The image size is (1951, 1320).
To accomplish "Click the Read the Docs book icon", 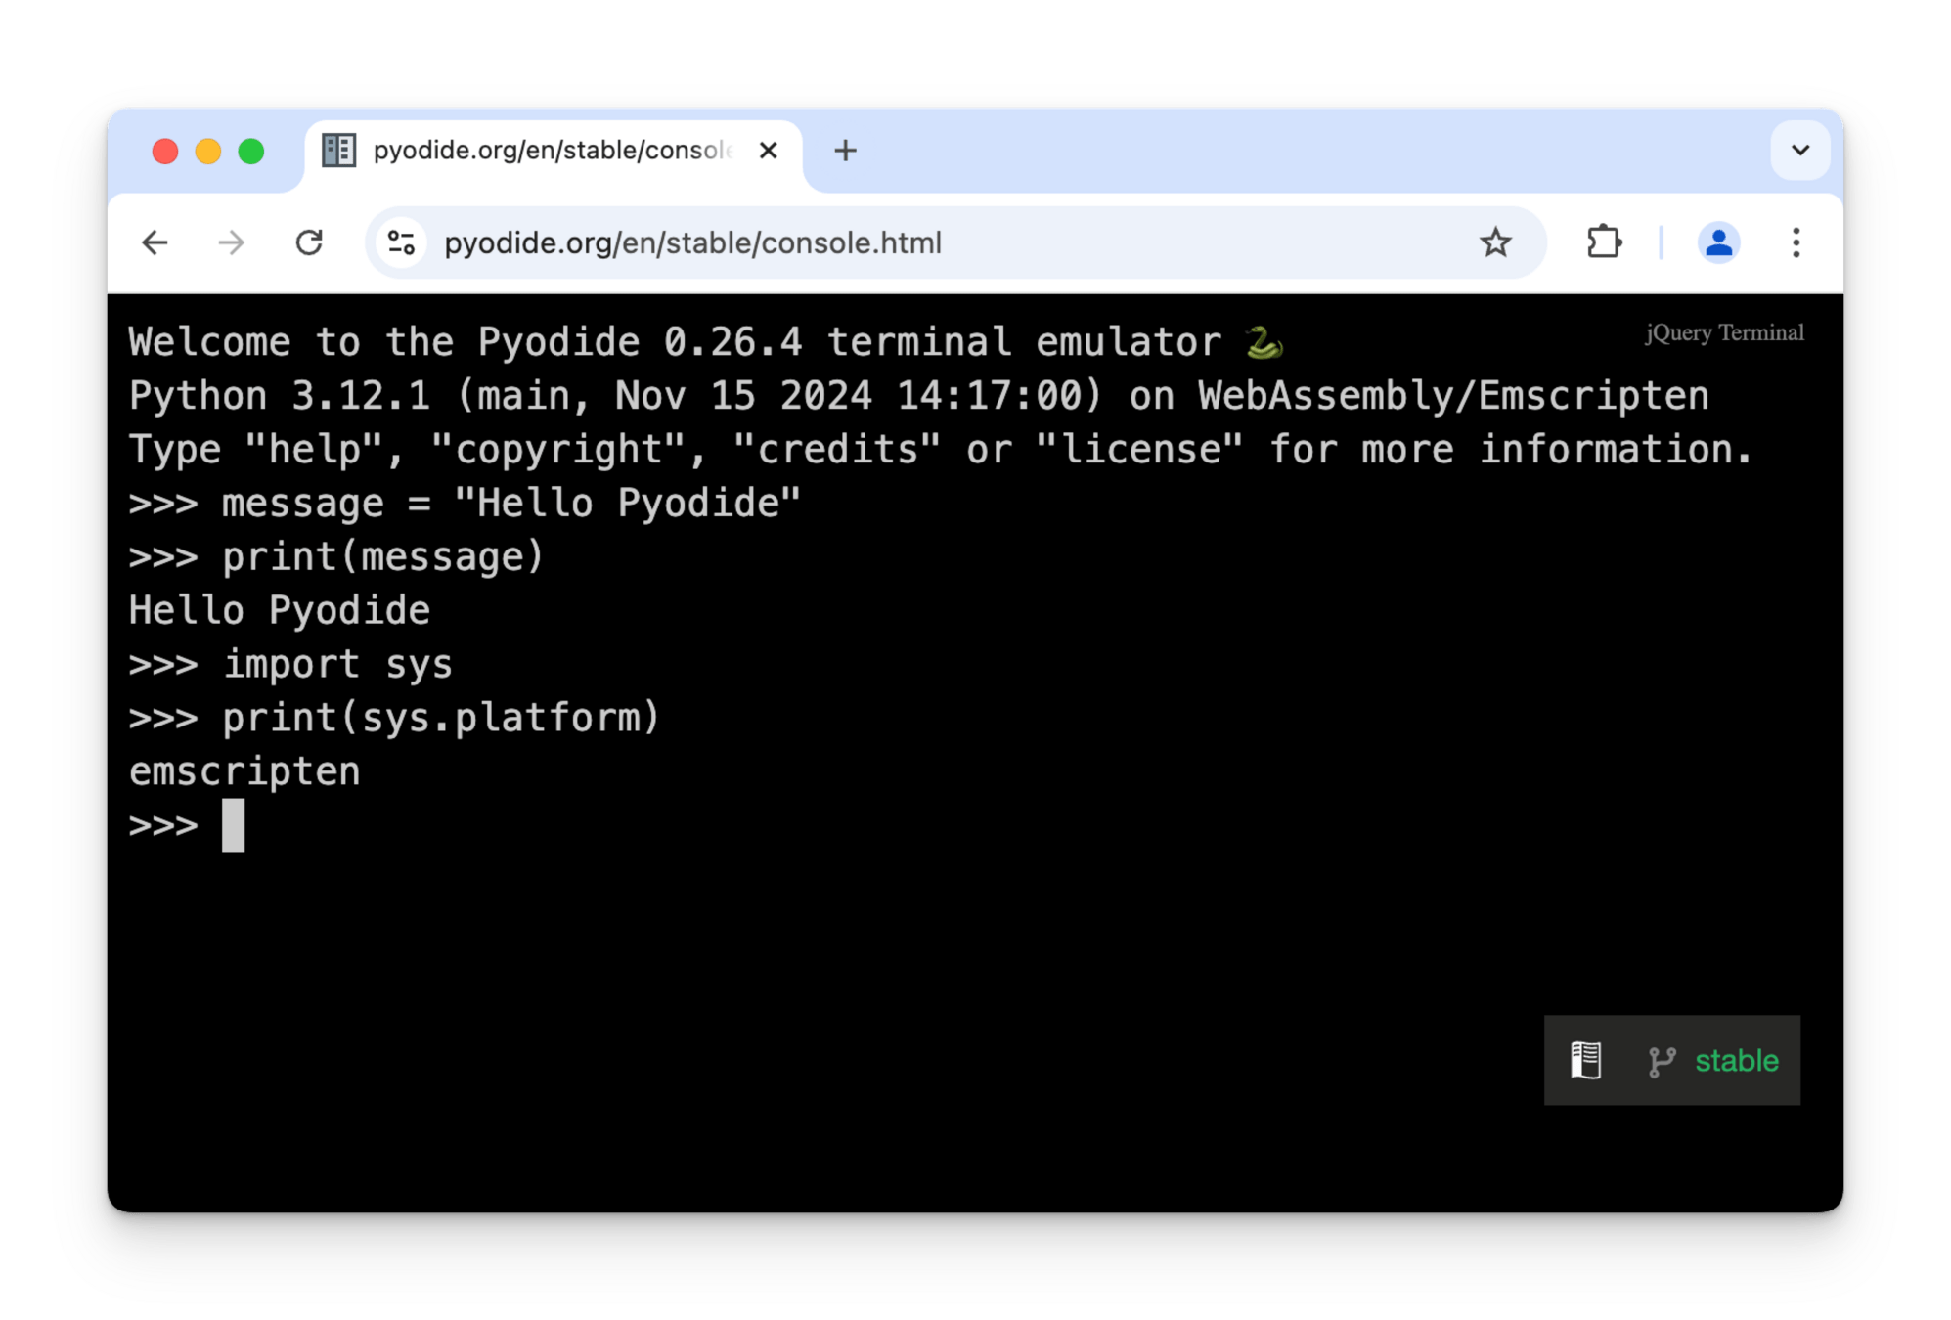I will tap(1585, 1060).
